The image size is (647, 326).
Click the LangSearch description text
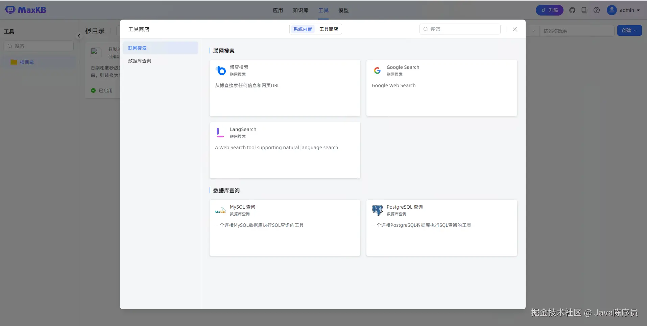click(277, 147)
